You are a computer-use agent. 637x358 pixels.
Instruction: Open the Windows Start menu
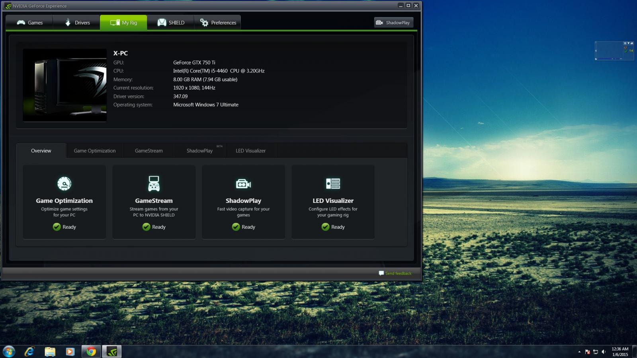click(9, 352)
